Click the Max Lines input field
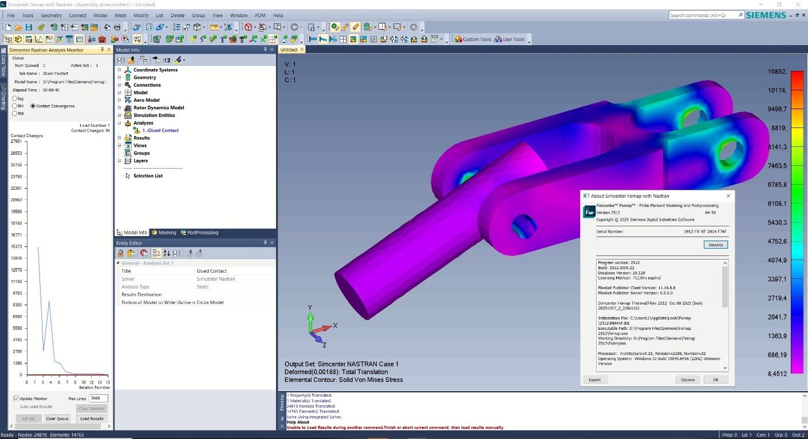This screenshot has height=439, width=808. (x=98, y=398)
